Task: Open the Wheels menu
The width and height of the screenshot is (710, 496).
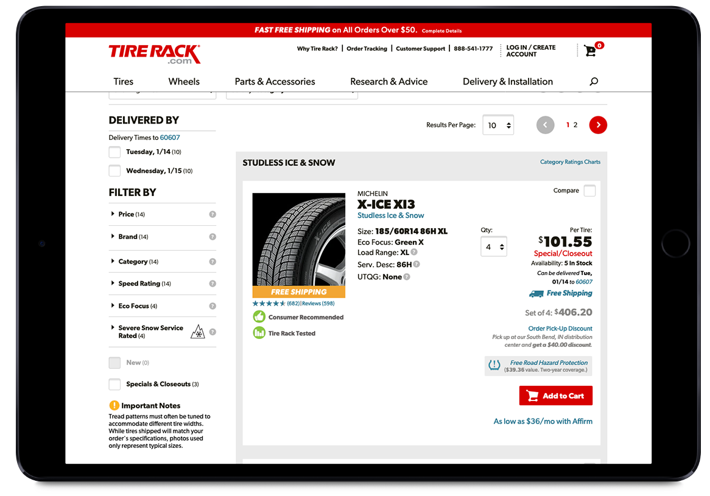Action: 184,82
